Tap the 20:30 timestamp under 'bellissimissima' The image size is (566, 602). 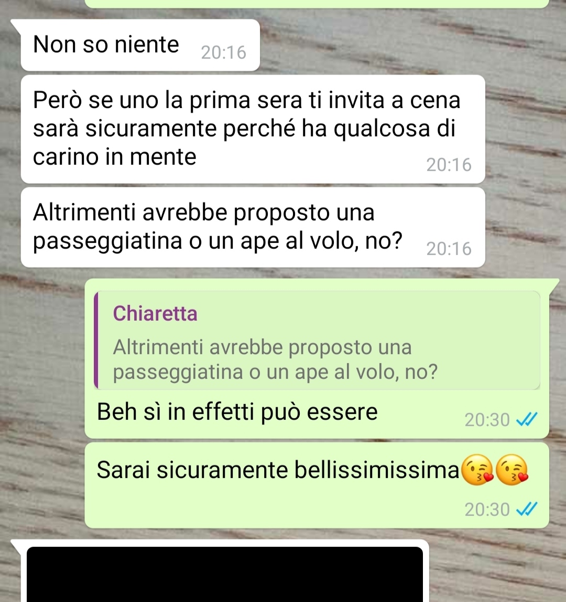point(487,510)
